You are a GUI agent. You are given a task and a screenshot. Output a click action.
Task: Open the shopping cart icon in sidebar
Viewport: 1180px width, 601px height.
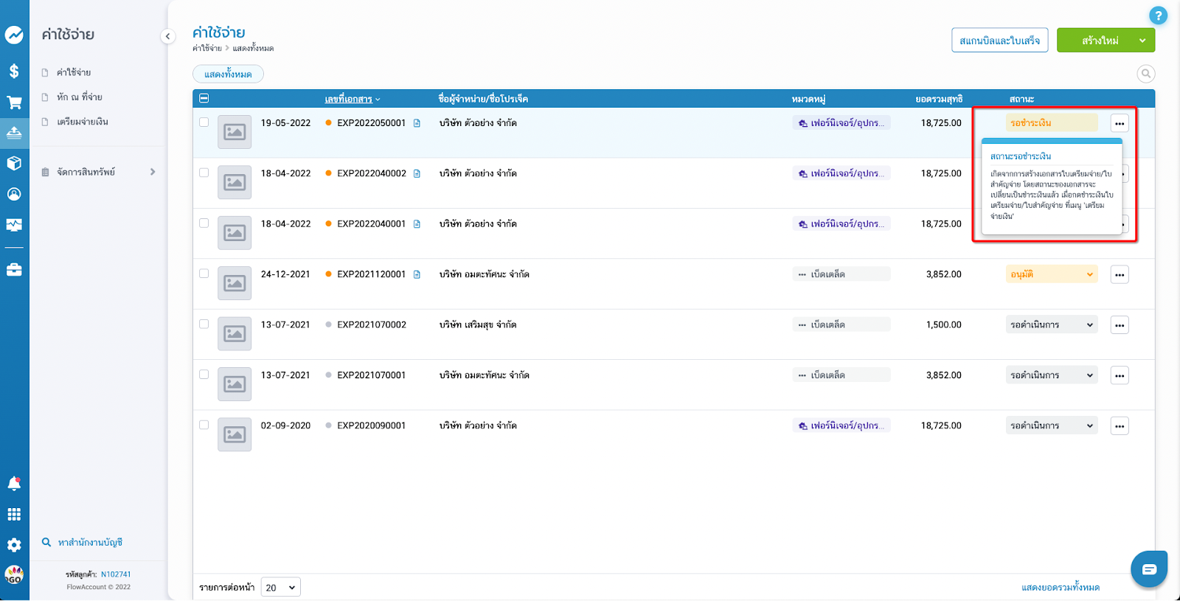pyautogui.click(x=14, y=103)
